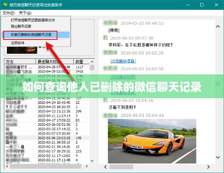Viewport: 224px width, 173px height.
Task: Click the message count 83
Action: (x=78, y=120)
